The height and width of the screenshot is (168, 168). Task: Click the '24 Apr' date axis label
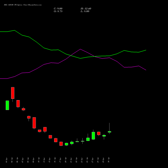pos(87,160)
